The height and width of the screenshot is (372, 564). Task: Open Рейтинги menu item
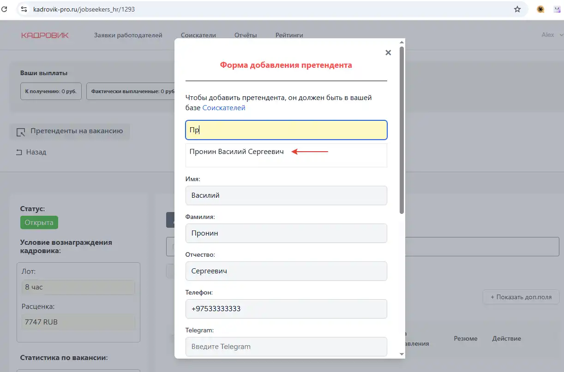click(289, 35)
